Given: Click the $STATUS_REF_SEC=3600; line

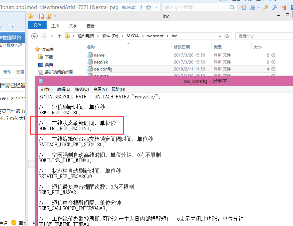Looking at the screenshot, I should tap(66, 176).
